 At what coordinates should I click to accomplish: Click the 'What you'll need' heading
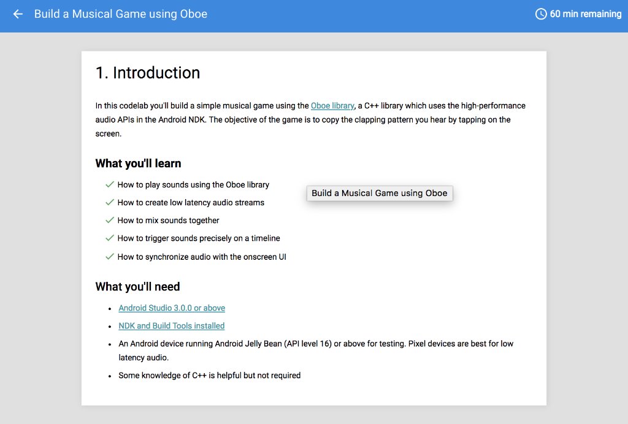137,286
